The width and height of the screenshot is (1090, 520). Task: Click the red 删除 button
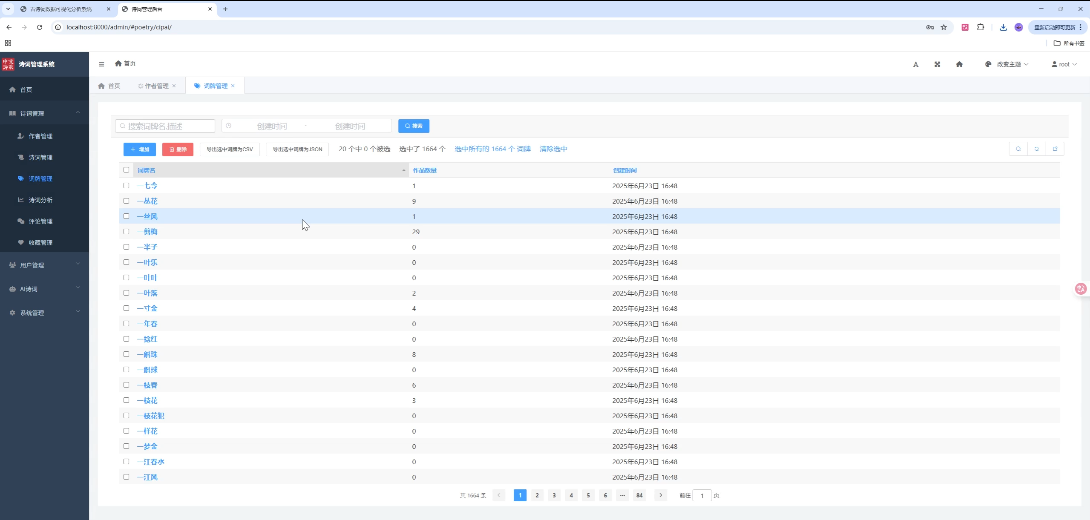tap(178, 149)
